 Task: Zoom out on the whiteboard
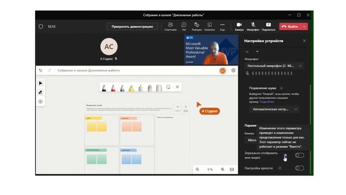197,170
